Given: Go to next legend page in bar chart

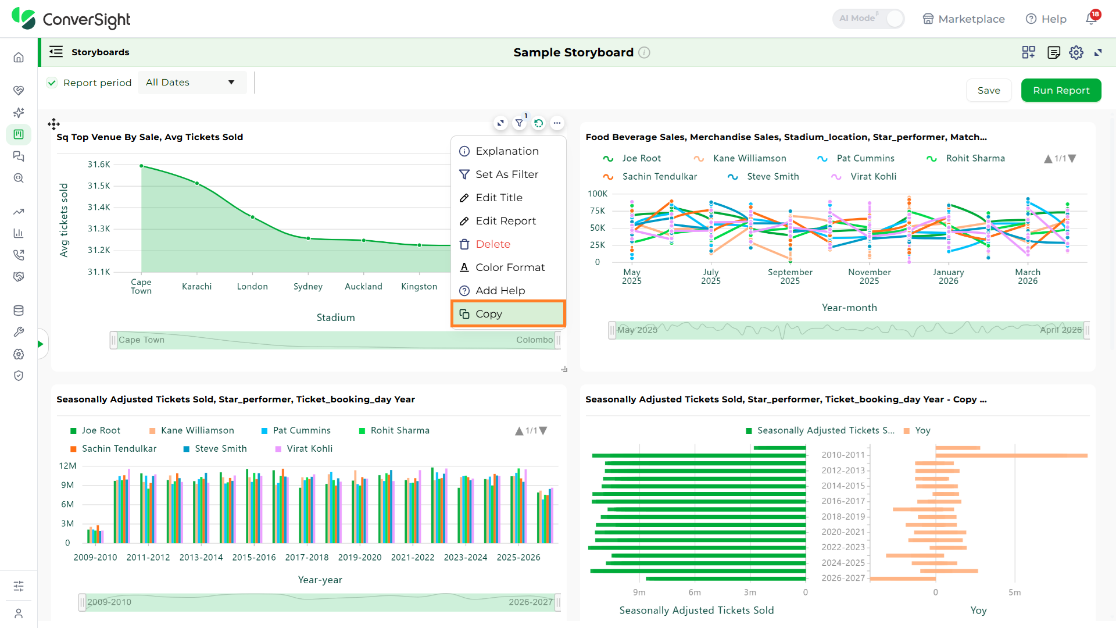Looking at the screenshot, I should tap(543, 431).
